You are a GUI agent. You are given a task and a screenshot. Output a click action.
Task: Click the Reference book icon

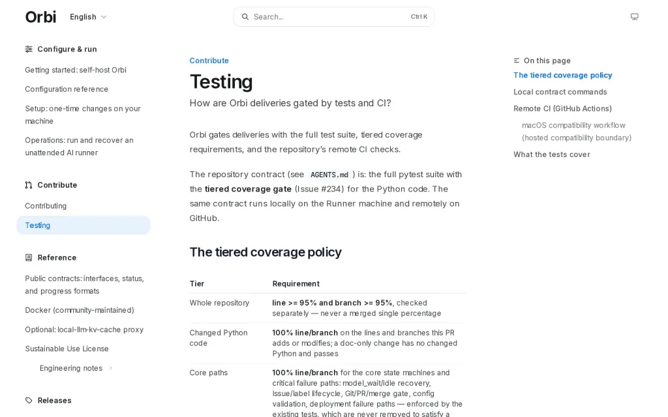coord(29,257)
